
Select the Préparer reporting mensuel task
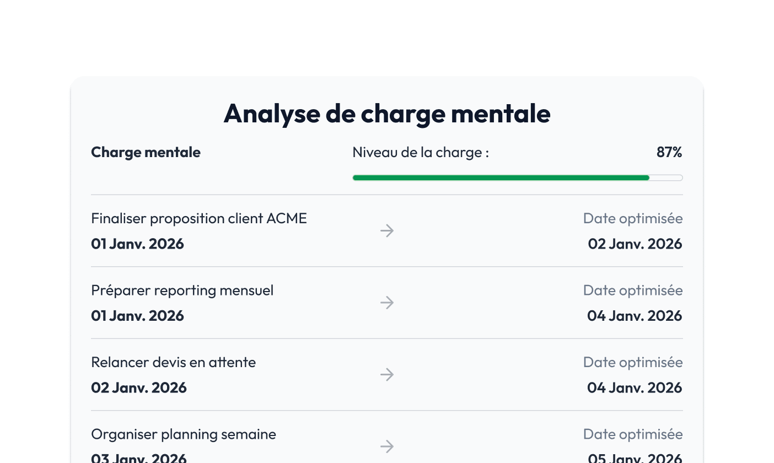click(x=182, y=290)
